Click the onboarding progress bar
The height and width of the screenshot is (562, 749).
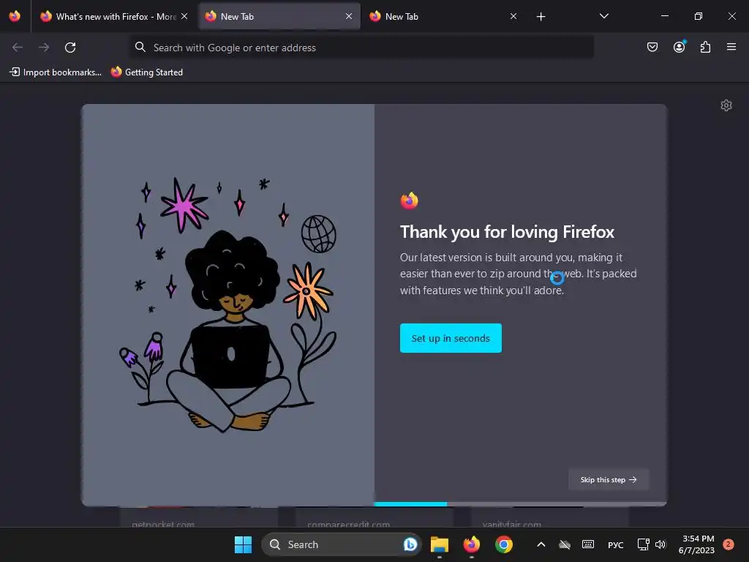[520, 503]
